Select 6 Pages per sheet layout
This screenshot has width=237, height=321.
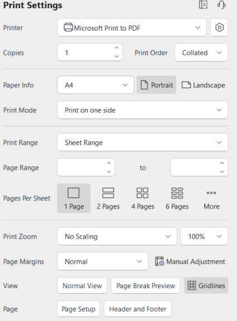click(177, 198)
